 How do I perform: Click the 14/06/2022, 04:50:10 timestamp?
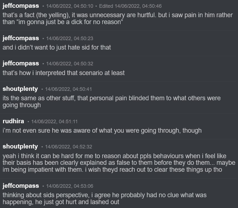70,6
